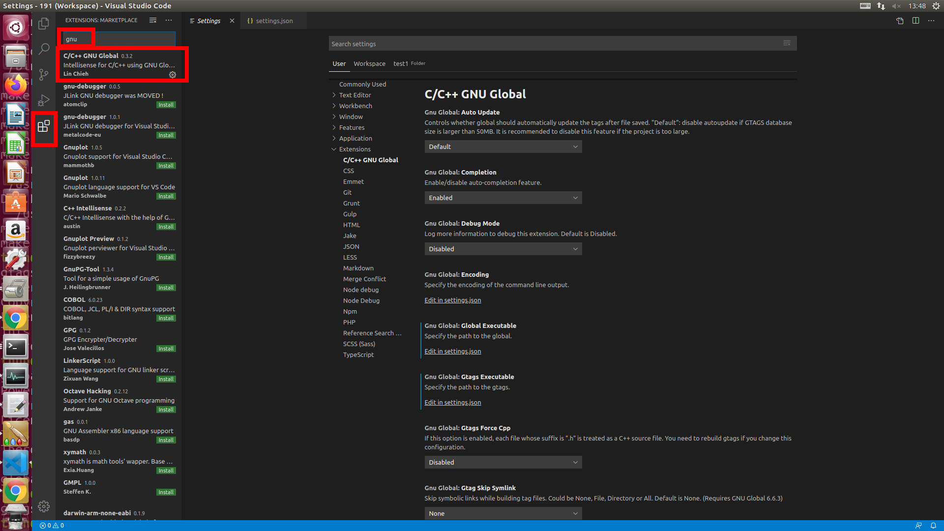The width and height of the screenshot is (944, 531).
Task: Open the Extensions view icon
Action: (44, 126)
